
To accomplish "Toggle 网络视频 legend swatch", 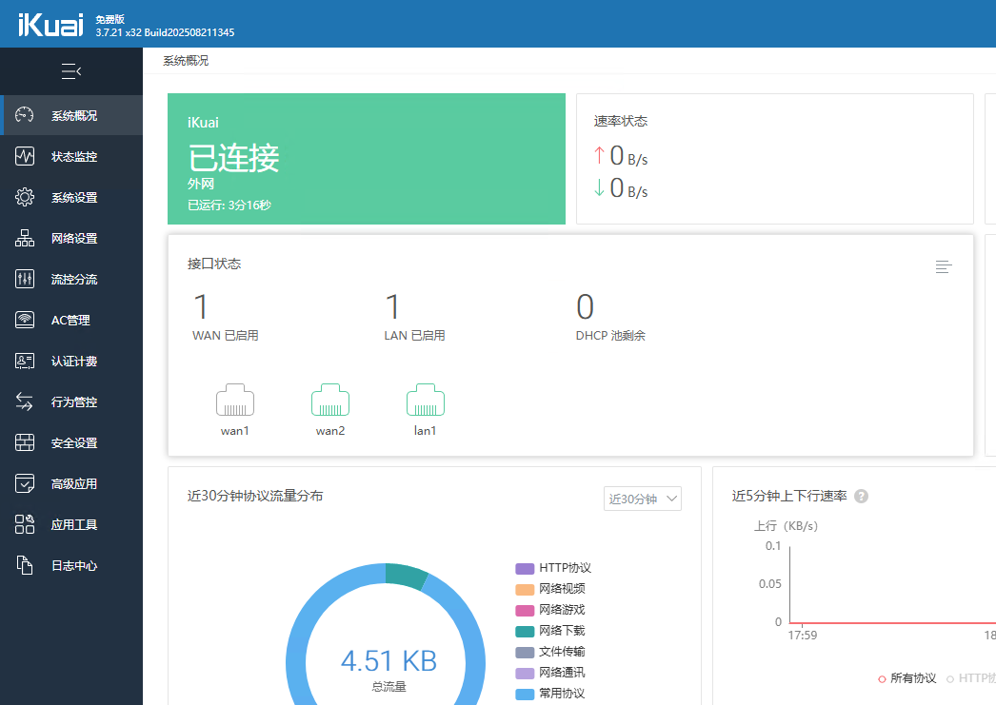I will click(525, 589).
